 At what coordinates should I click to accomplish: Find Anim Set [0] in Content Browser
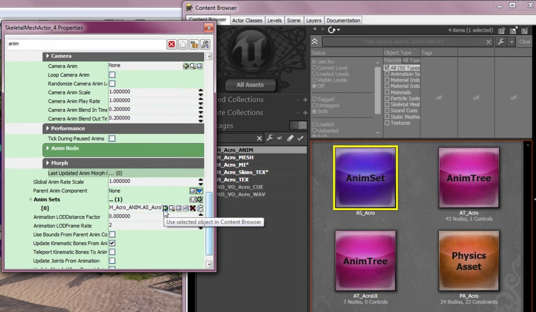pyautogui.click(x=172, y=208)
